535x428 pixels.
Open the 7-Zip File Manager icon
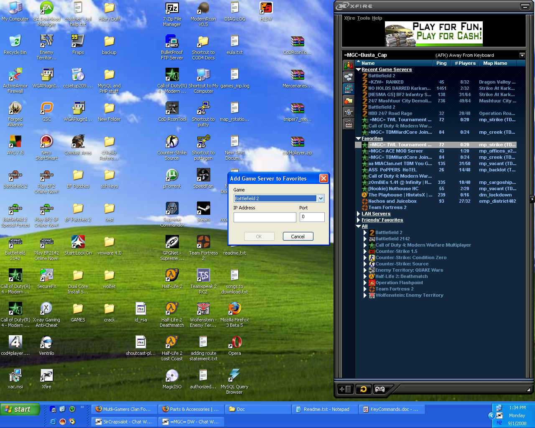pos(172,14)
